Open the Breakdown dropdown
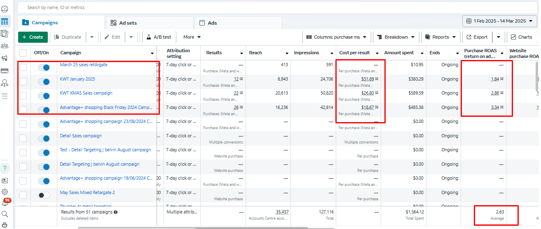 396,37
